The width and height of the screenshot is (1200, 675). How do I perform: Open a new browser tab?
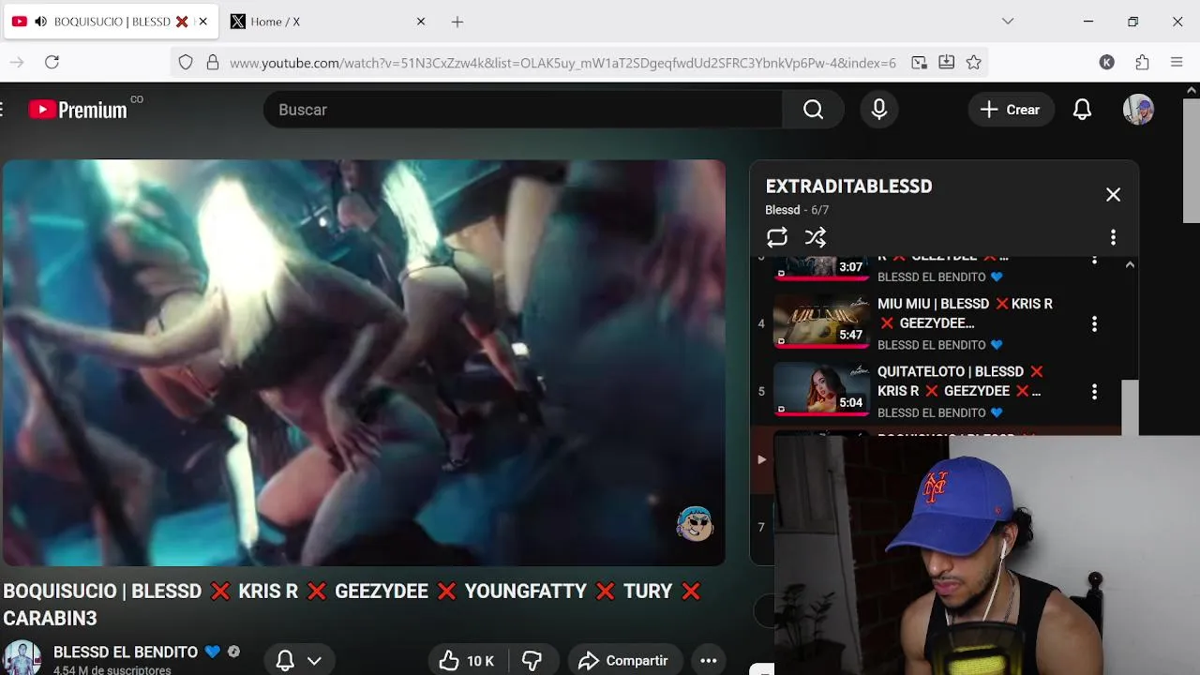coord(457,22)
